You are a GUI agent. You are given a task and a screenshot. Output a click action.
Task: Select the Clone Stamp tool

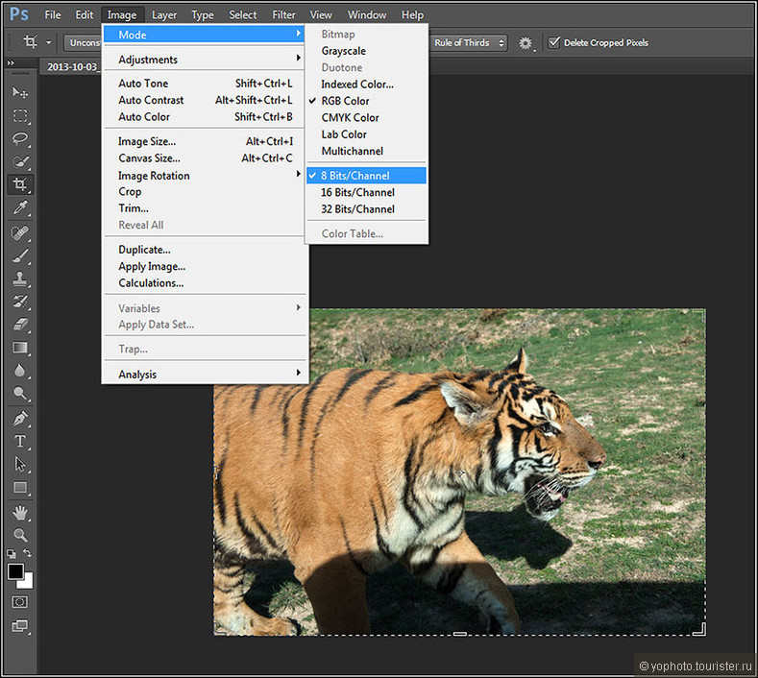[x=20, y=278]
